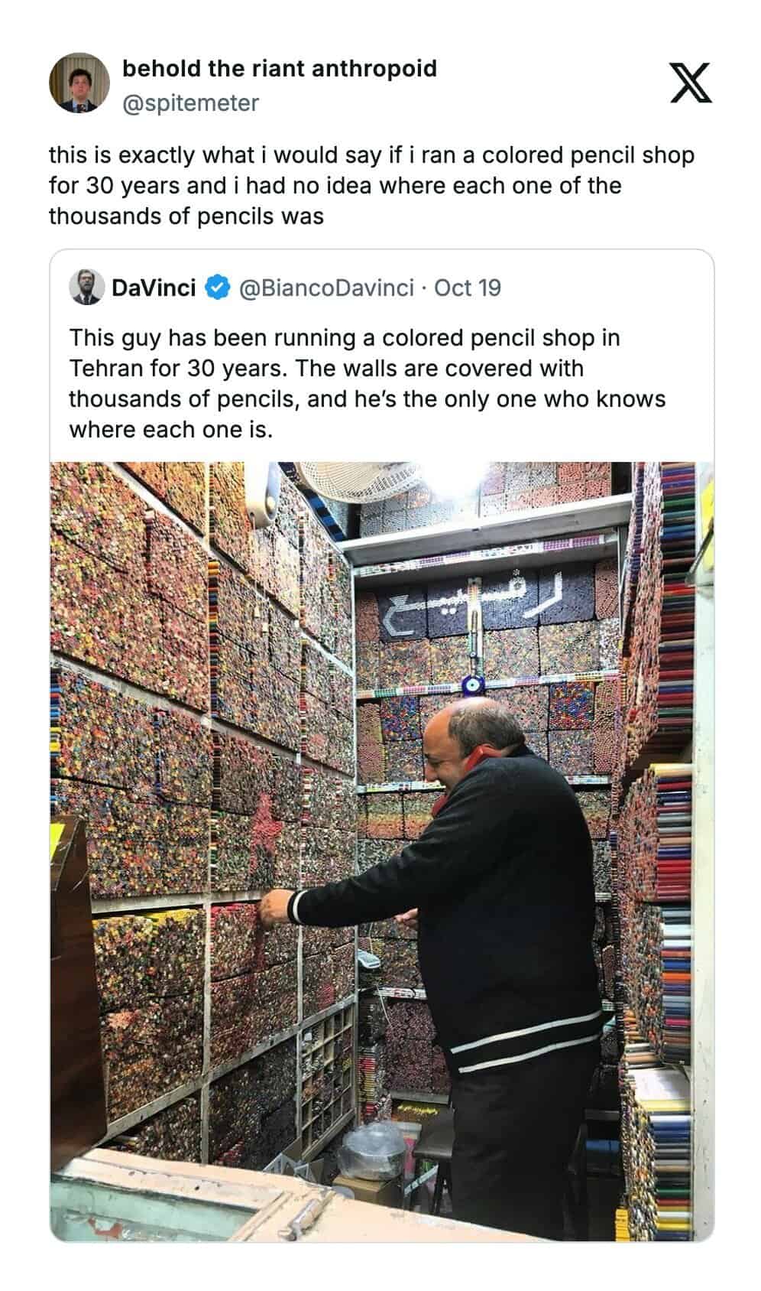This screenshot has height=1291, width=761.
Task: Click the plastic bag on the floor
Action: (x=372, y=1151)
